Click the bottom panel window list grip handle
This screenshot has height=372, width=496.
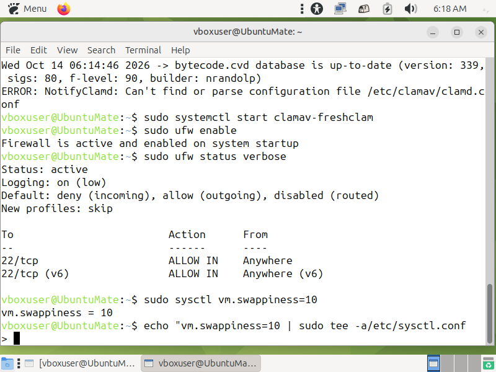coord(19,363)
